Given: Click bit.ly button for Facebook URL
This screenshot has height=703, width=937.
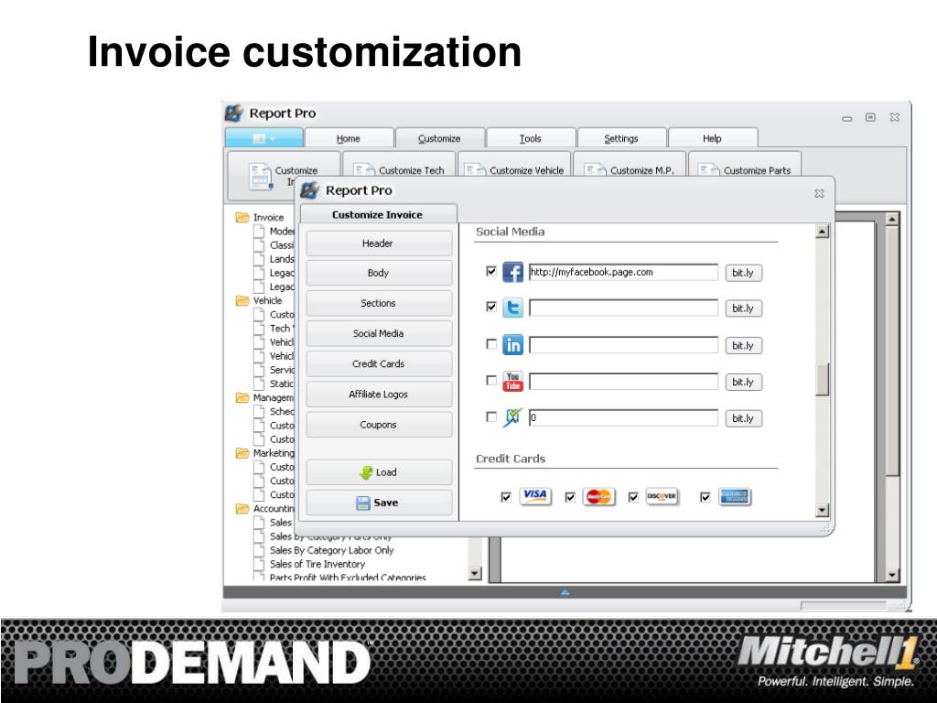Looking at the screenshot, I should pyautogui.click(x=743, y=273).
